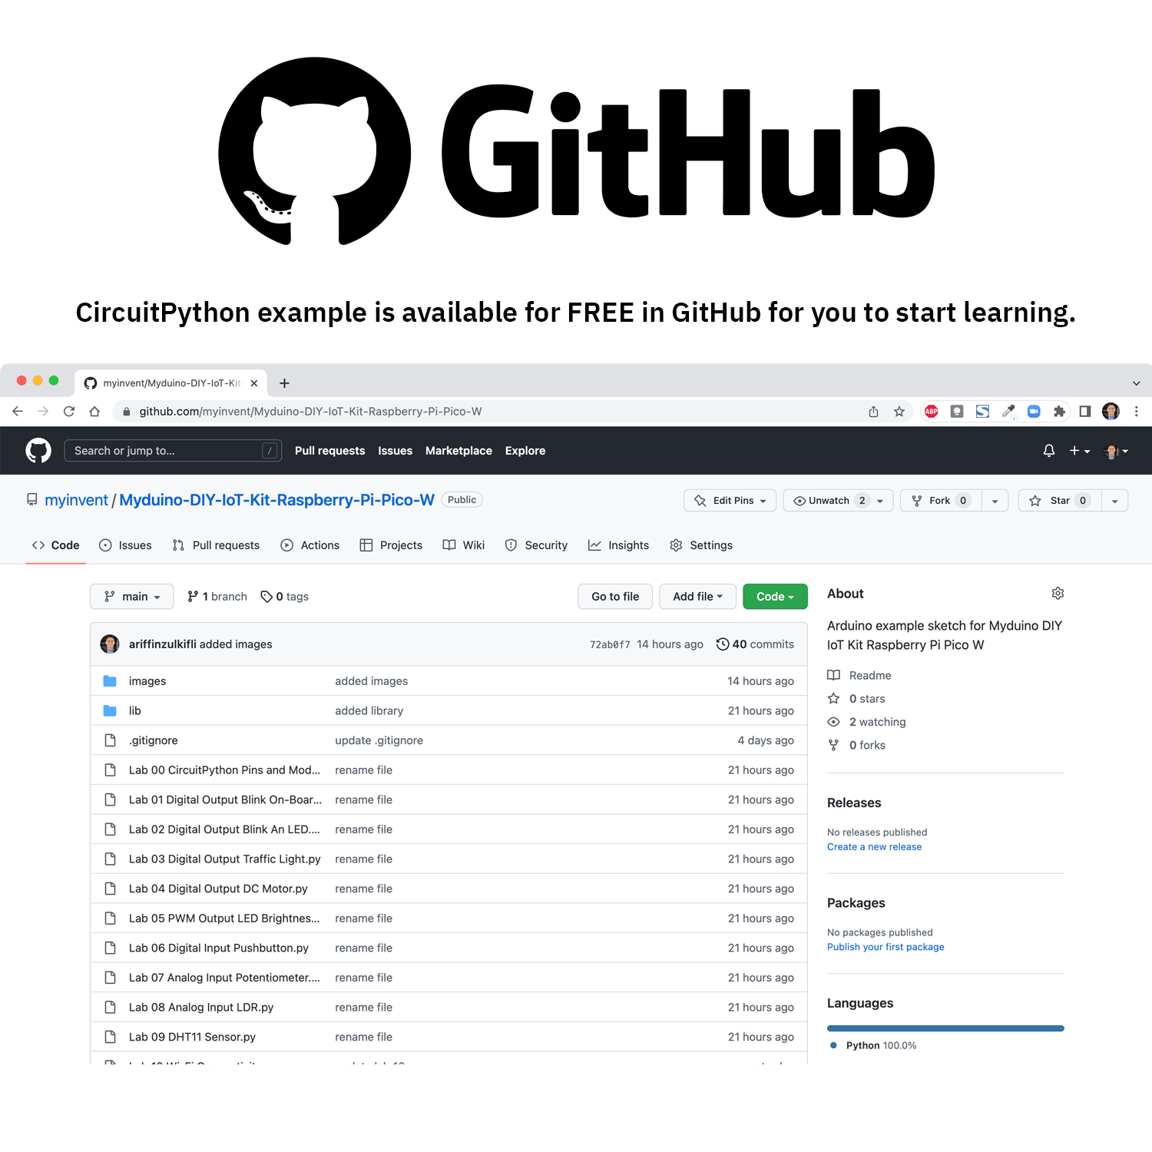Open the green Code dropdown
1152x1152 pixels.
point(775,597)
